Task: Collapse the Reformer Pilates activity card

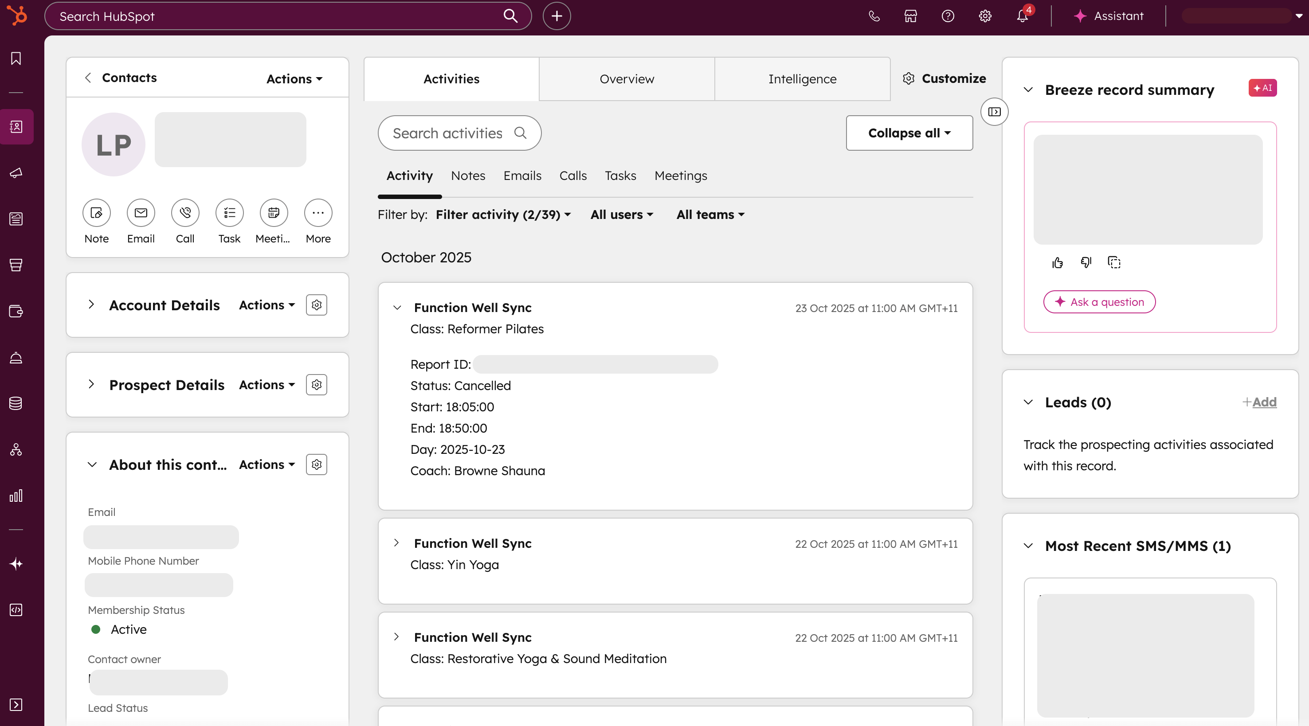Action: (x=397, y=308)
